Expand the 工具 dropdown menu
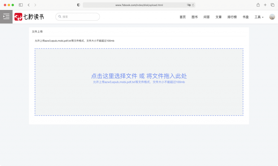Image resolution: width=278 pixels, height=166 pixels. (259, 17)
